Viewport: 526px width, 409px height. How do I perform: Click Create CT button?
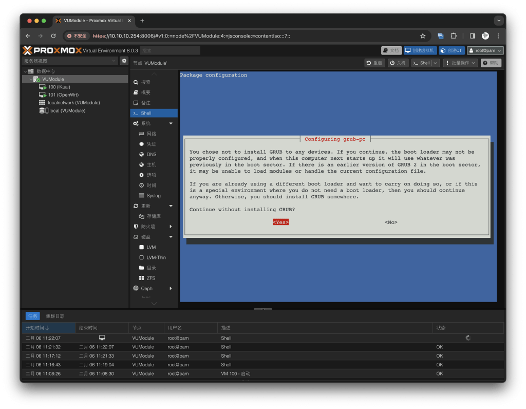tap(452, 50)
